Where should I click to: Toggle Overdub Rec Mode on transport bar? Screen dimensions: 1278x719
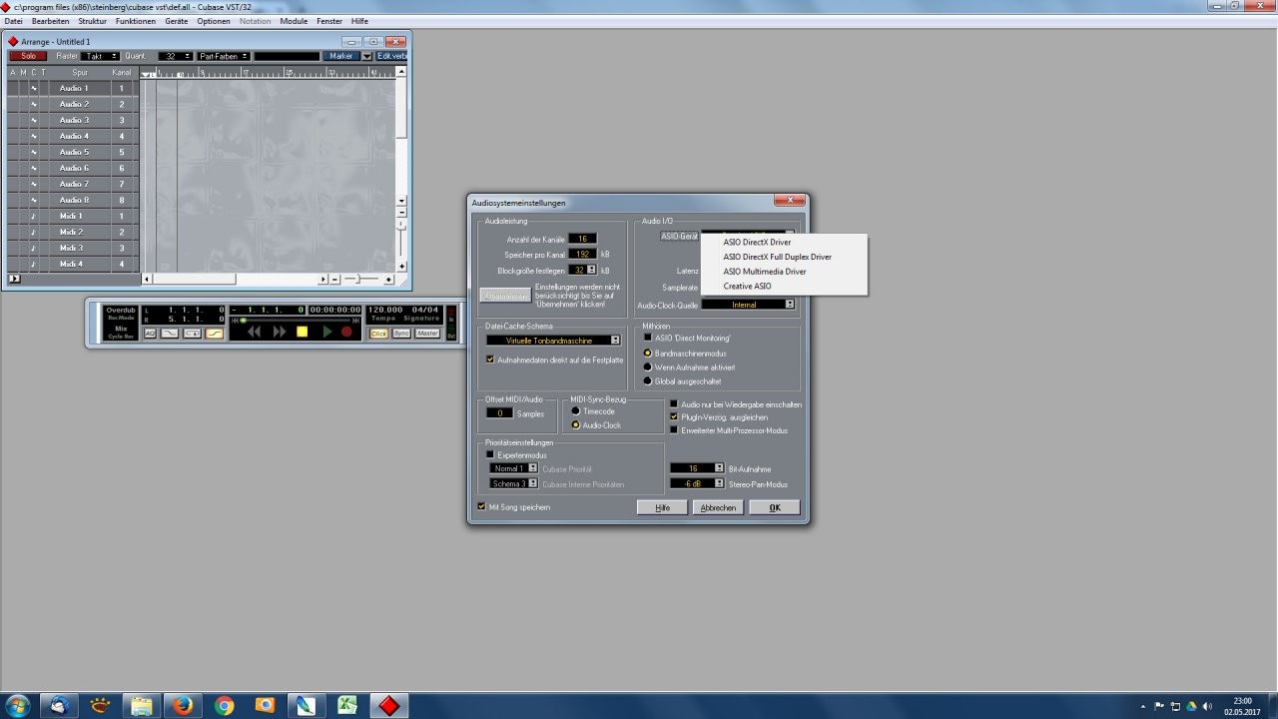click(x=121, y=313)
